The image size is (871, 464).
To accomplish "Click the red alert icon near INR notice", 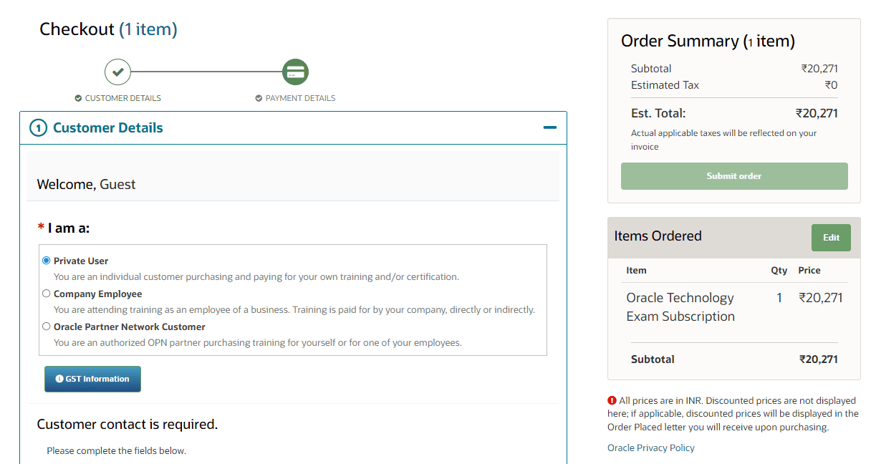I will 612,401.
